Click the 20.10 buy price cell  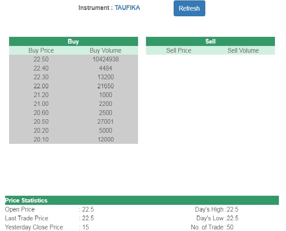tap(41, 139)
